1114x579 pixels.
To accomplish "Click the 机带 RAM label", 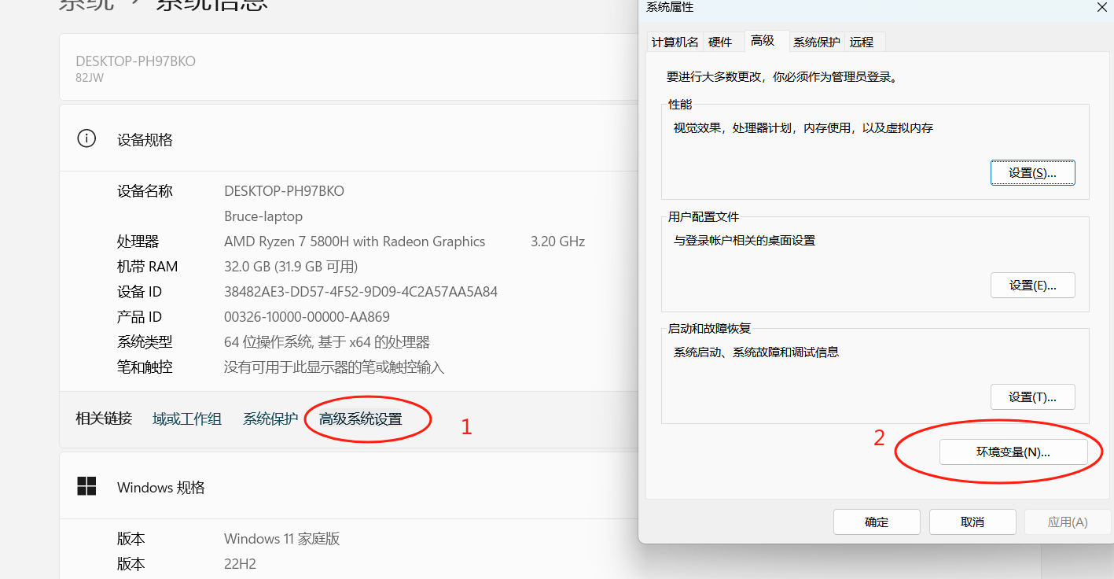I will [x=148, y=267].
